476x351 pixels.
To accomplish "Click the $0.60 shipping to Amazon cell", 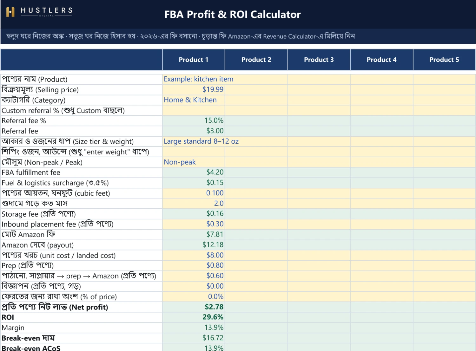I will tap(194, 276).
